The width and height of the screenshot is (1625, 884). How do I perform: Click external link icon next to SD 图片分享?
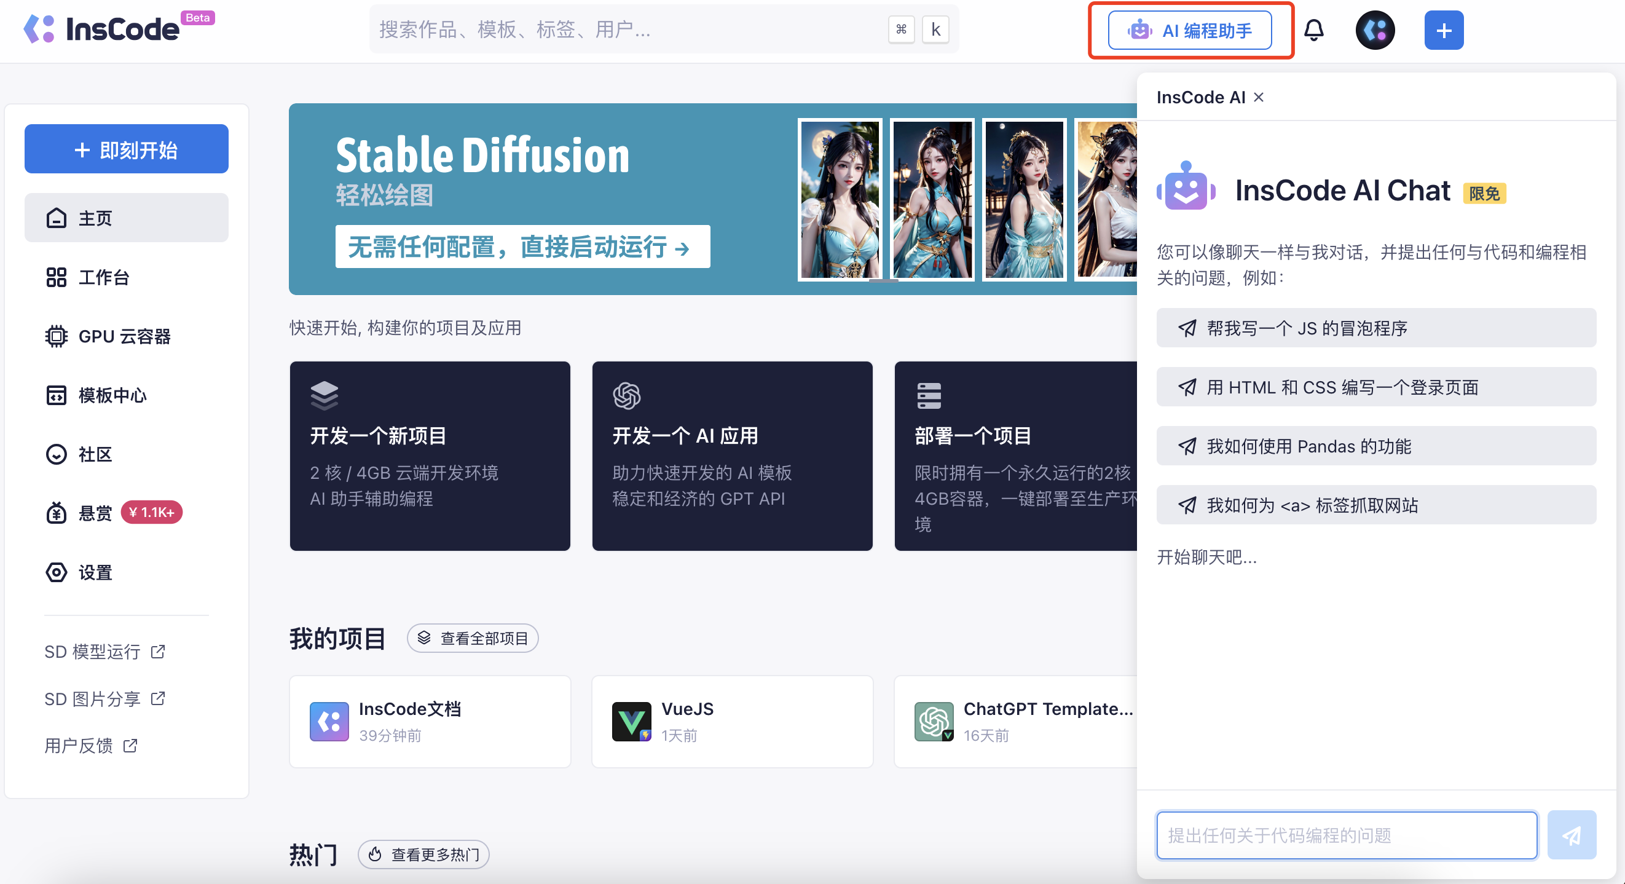point(158,698)
